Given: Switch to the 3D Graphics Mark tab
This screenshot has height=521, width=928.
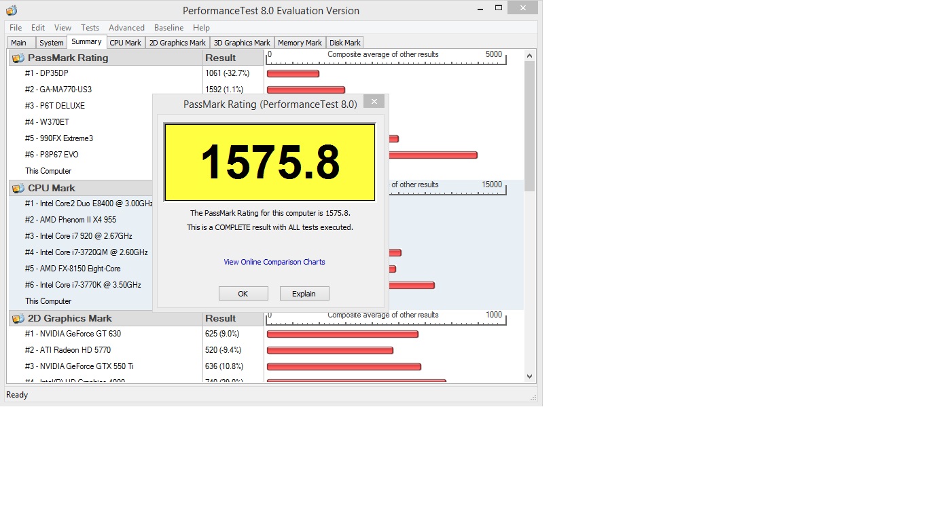Looking at the screenshot, I should coord(243,43).
